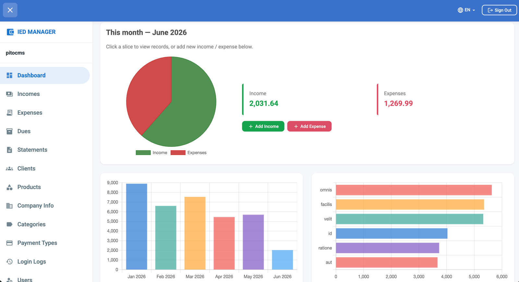Open the Dashboard menu item

[x=45, y=75]
